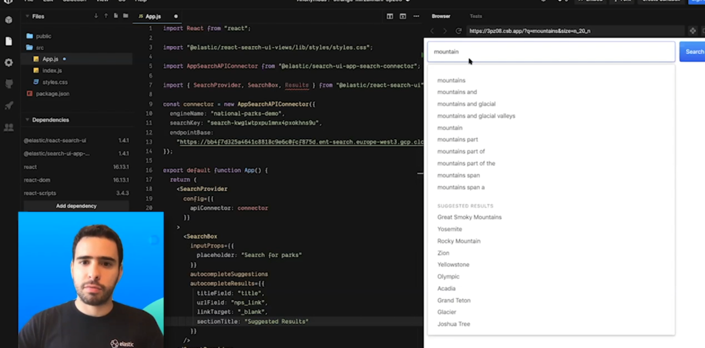The width and height of the screenshot is (705, 348).
Task: Click the preview window layout icon
Action: coord(403,16)
